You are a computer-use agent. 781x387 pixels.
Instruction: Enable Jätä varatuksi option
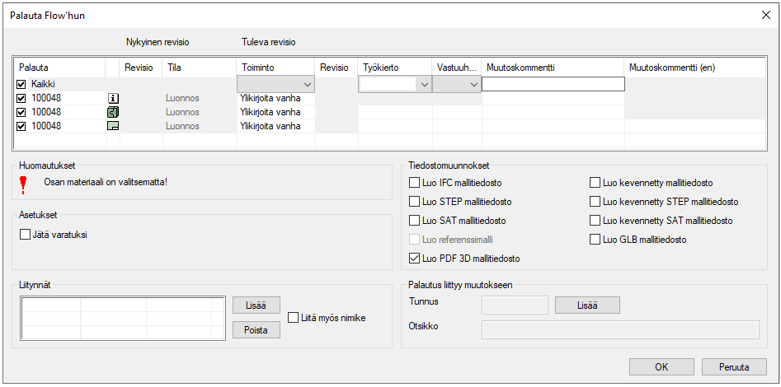click(25, 235)
